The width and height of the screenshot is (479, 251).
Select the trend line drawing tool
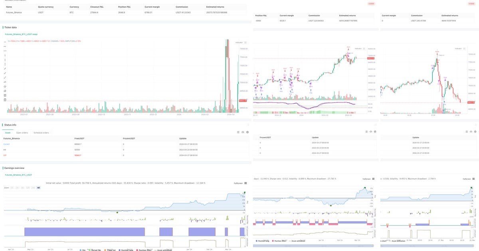coord(5,69)
